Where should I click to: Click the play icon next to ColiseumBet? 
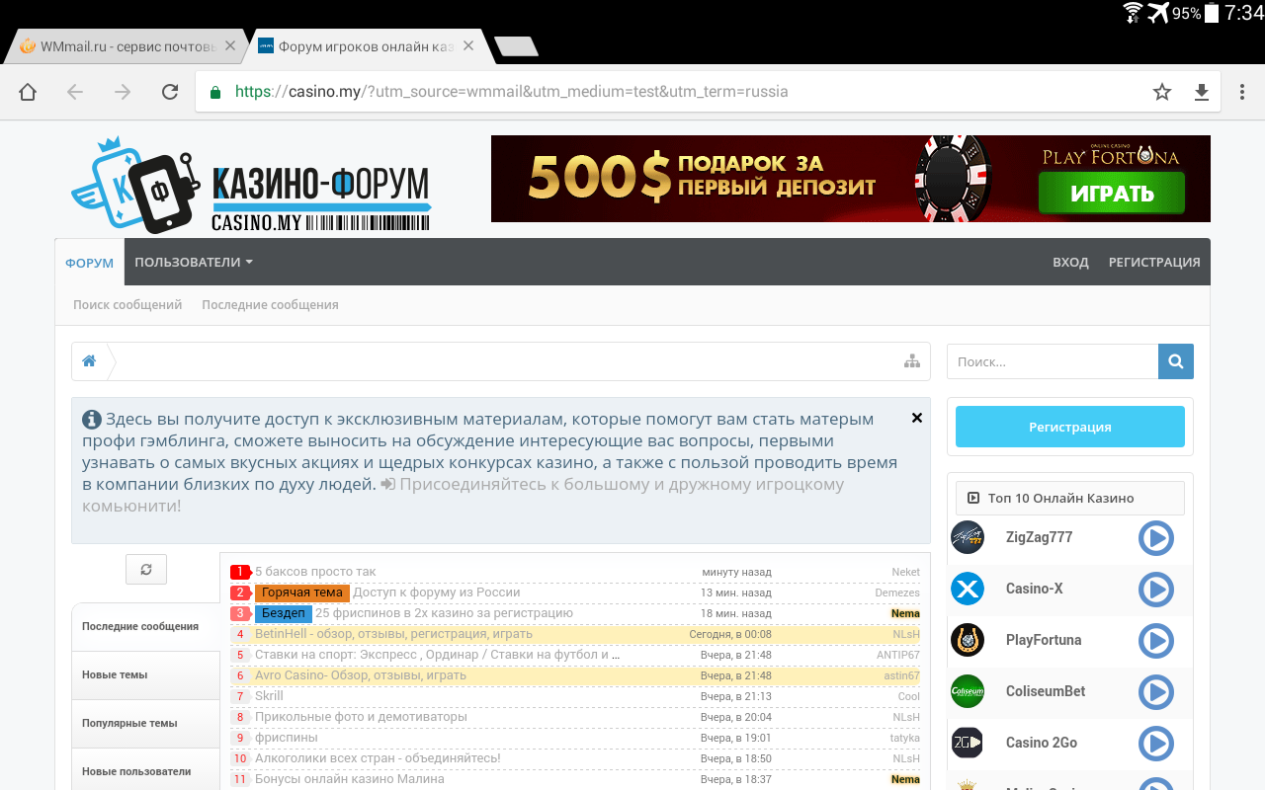coord(1155,692)
